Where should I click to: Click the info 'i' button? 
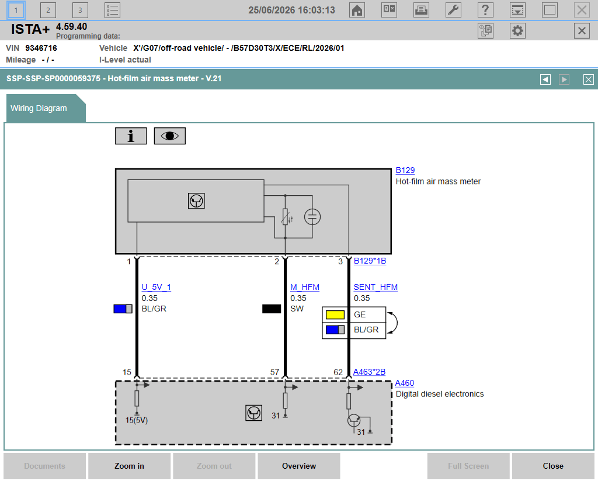click(x=131, y=136)
